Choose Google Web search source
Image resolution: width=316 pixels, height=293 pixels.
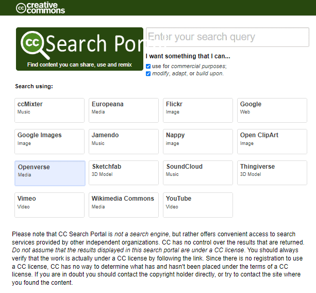[x=272, y=110]
